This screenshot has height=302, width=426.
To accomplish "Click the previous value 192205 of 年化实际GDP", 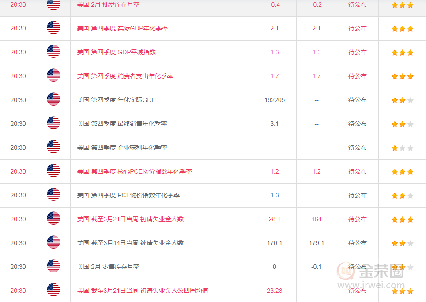I will pyautogui.click(x=274, y=100).
